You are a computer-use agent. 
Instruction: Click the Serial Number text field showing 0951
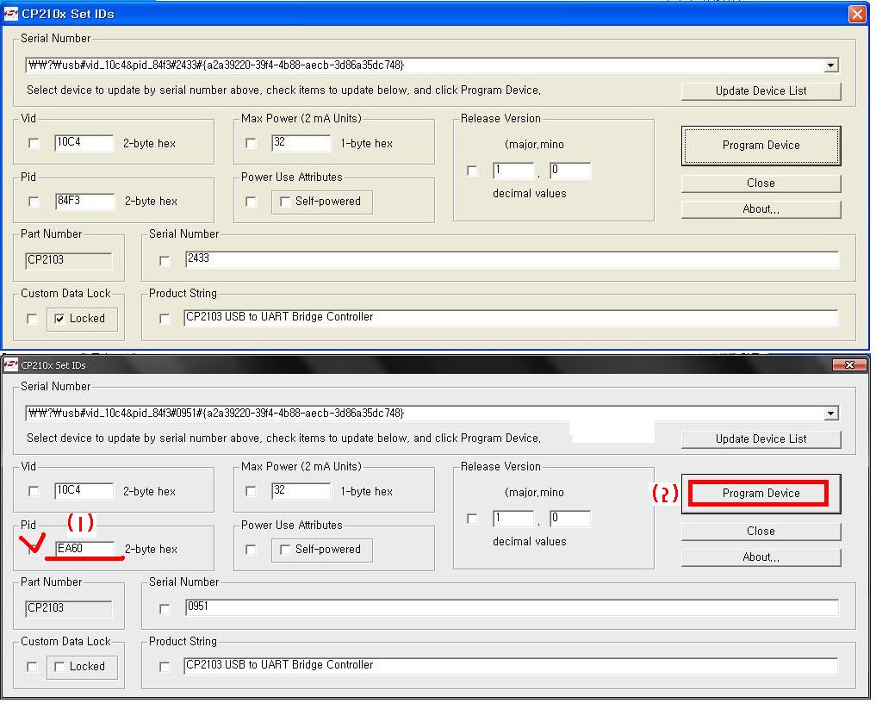tap(511, 607)
